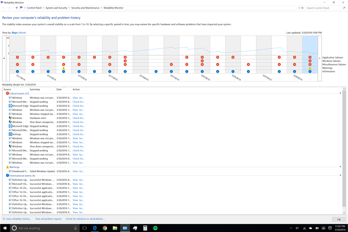Screen dimensions: 348x232
Task: Collapse the Critical events group
Action: [x=340, y=93]
